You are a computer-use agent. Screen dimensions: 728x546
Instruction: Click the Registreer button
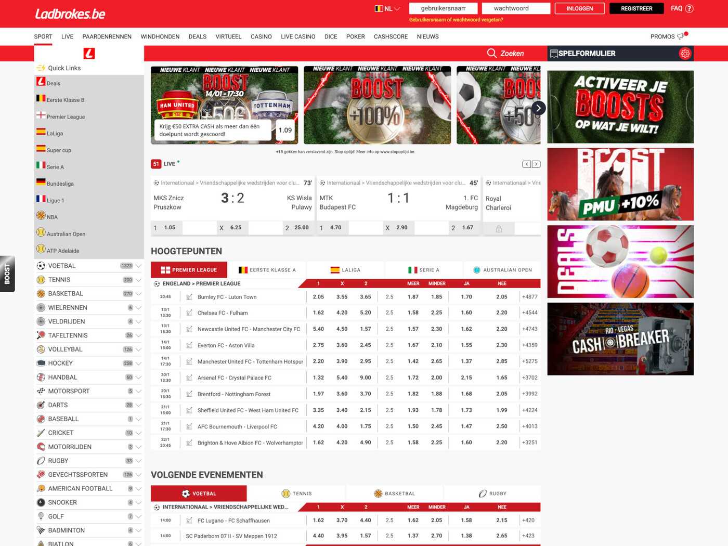pos(636,8)
